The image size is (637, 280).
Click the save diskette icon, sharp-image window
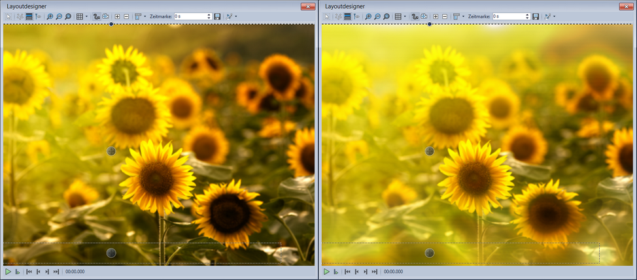point(217,16)
